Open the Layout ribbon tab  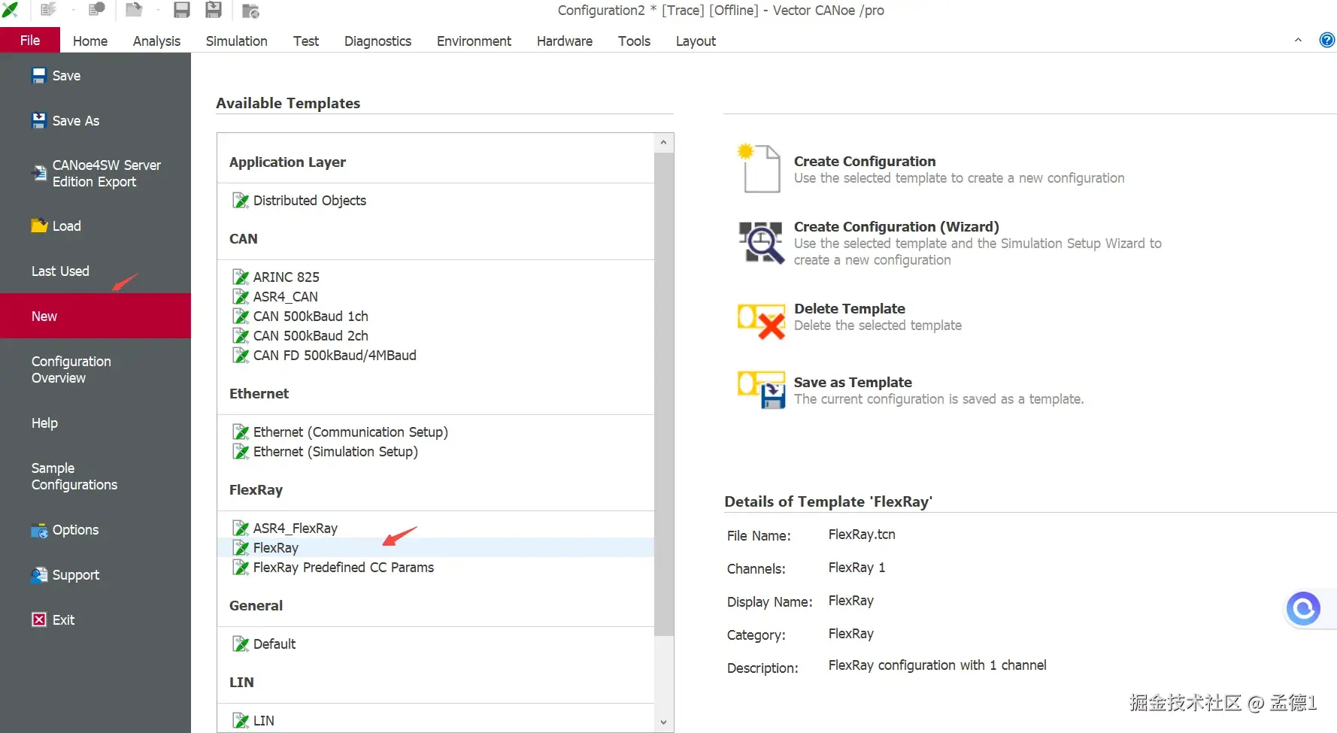[696, 41]
